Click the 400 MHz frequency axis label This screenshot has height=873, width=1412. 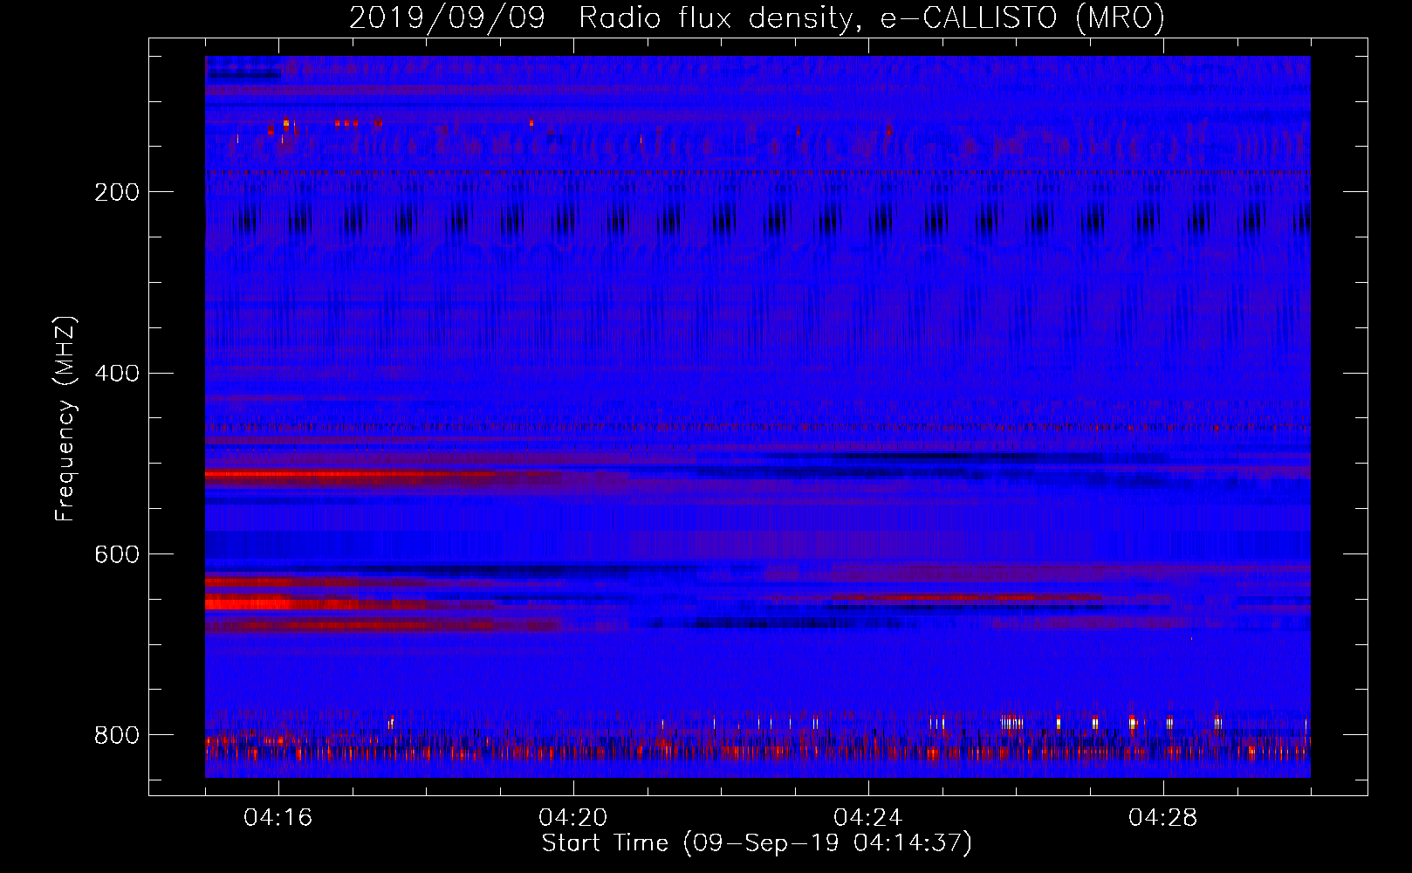pyautogui.click(x=117, y=374)
